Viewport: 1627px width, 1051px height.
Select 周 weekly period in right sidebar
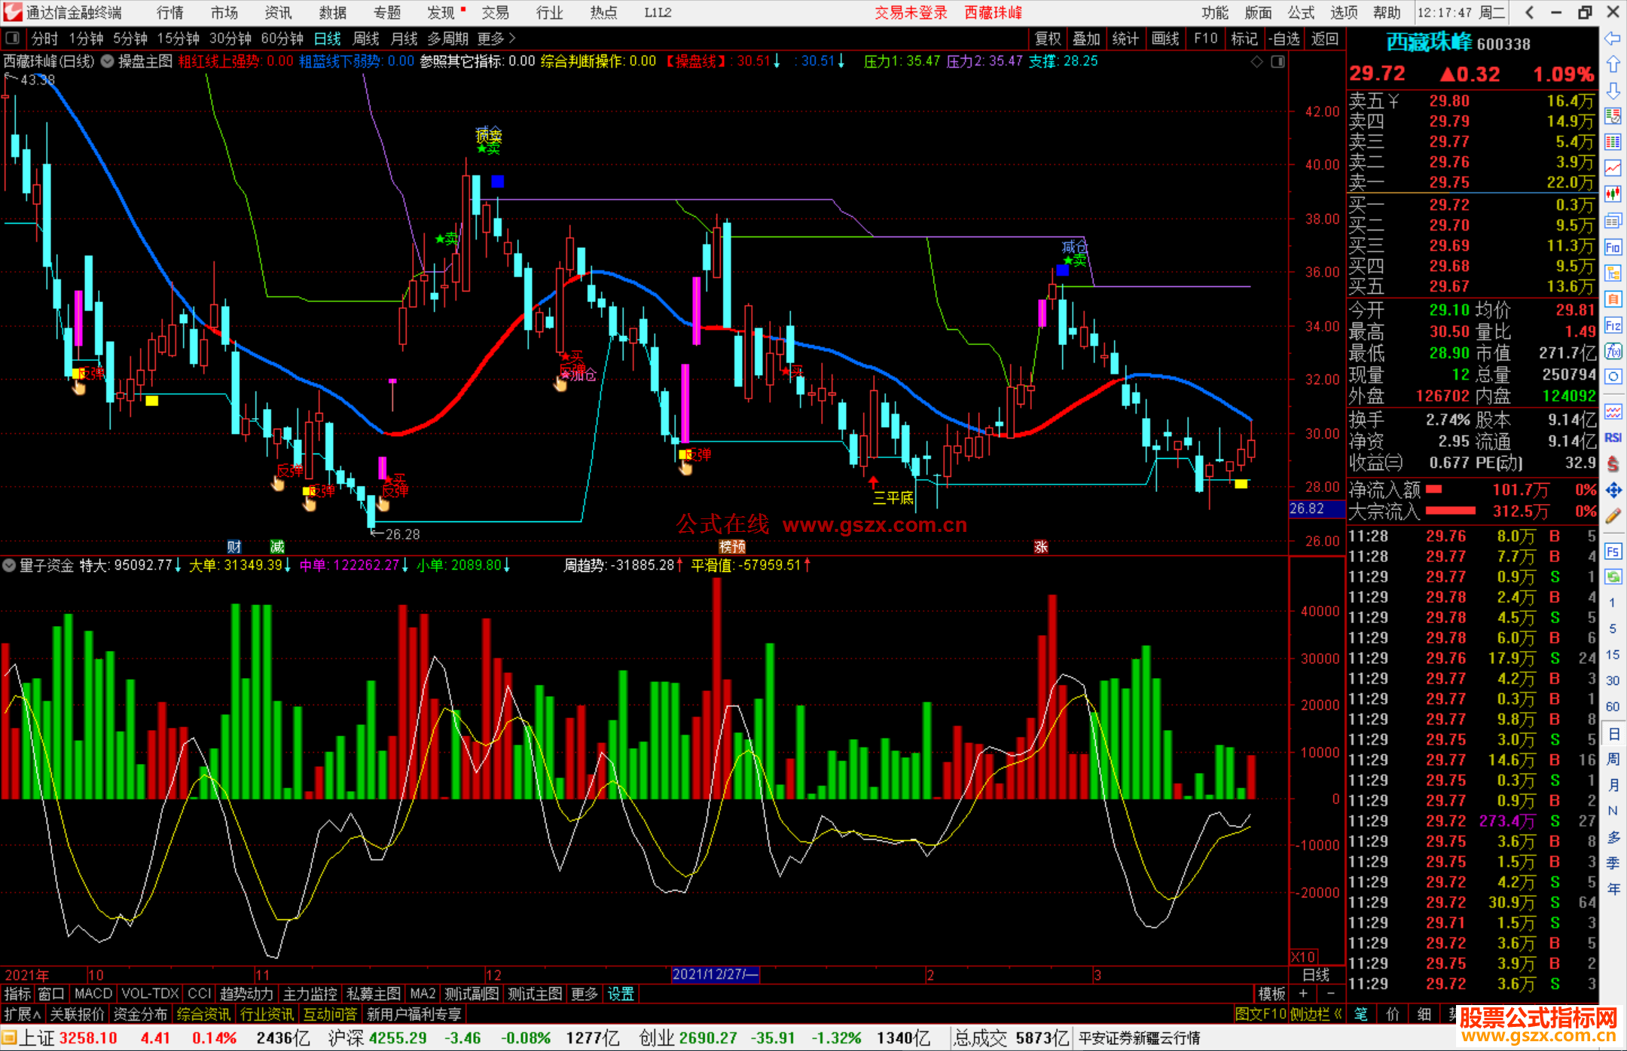[x=1613, y=759]
